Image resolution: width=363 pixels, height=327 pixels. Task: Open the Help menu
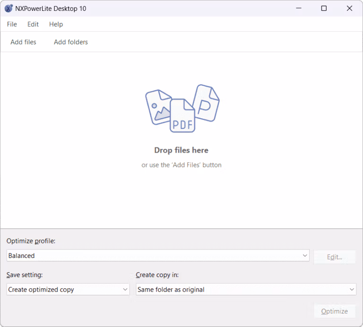coord(56,24)
